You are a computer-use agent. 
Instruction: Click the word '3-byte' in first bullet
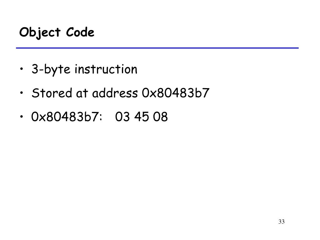coord(51,69)
